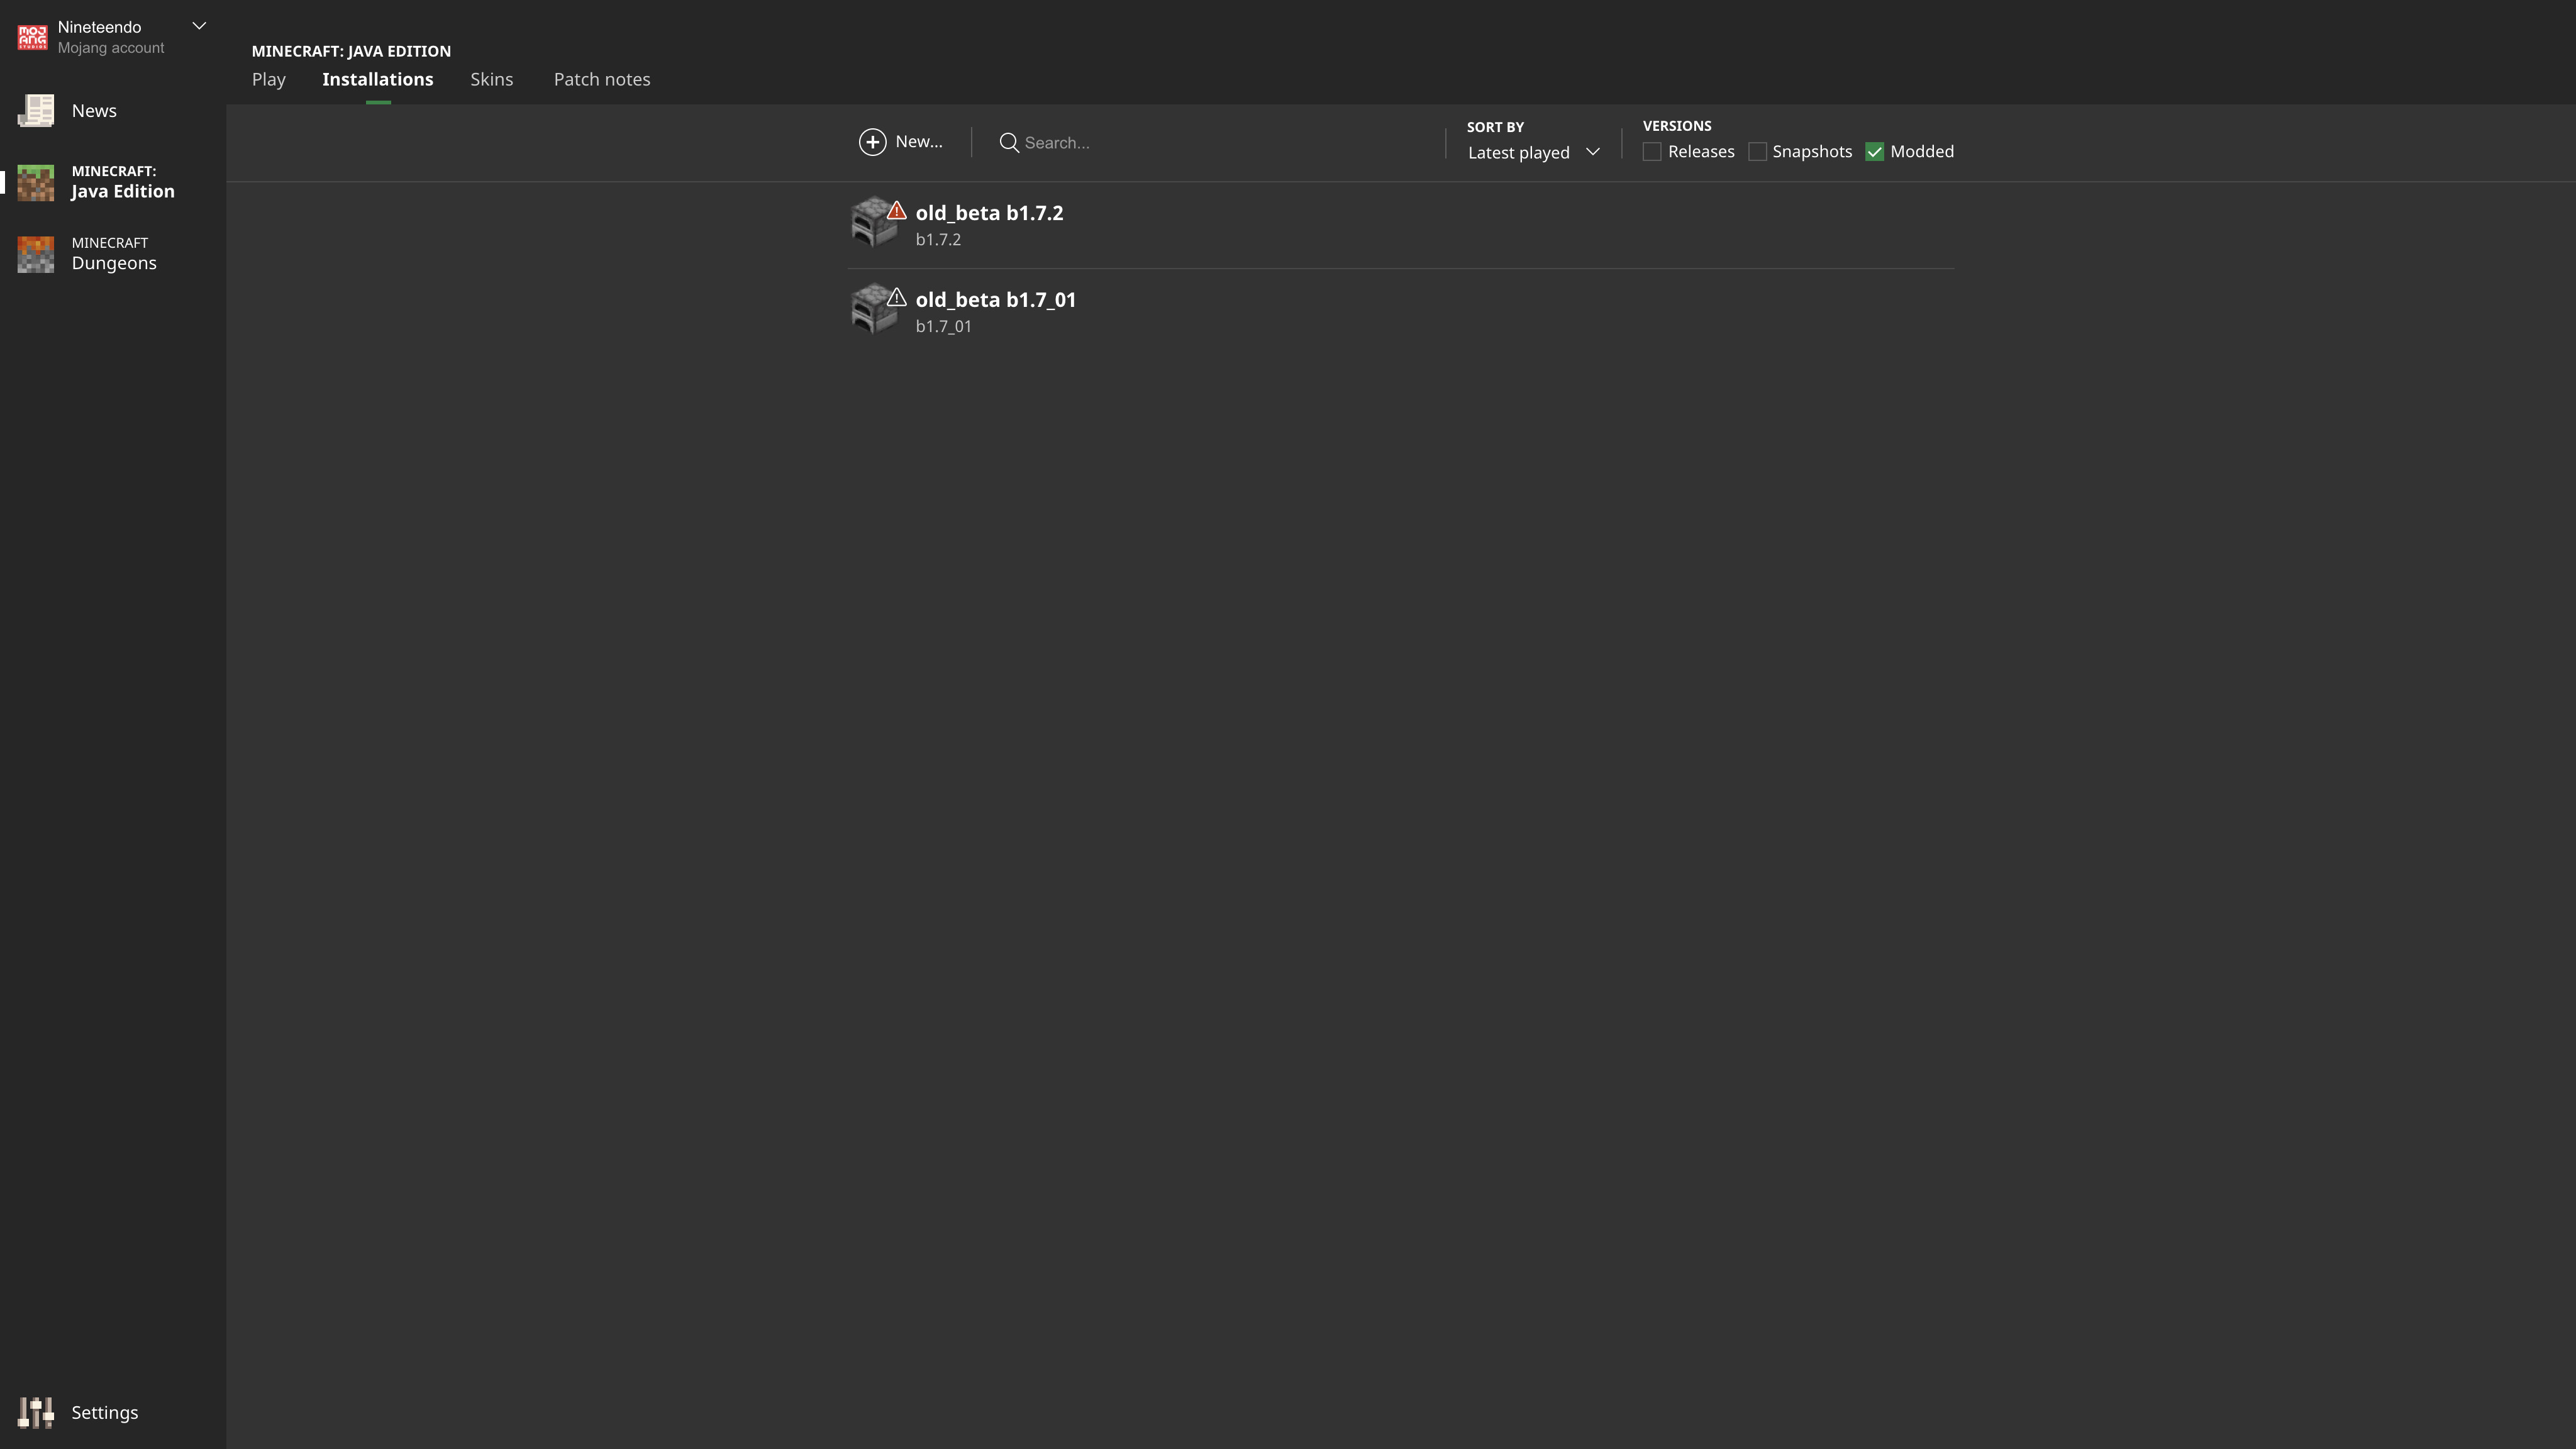Click the furnace icon of old_beta b1.7.2
Screen dimensions: 2576x1449
[872, 223]
